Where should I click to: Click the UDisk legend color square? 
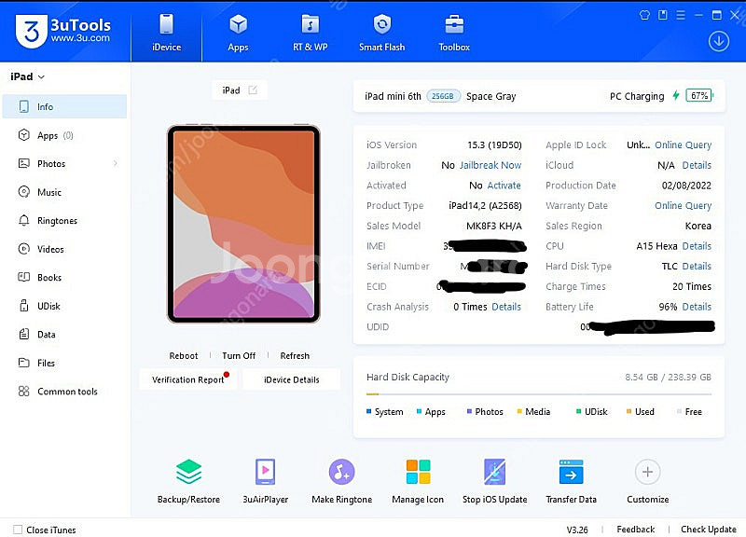click(578, 411)
